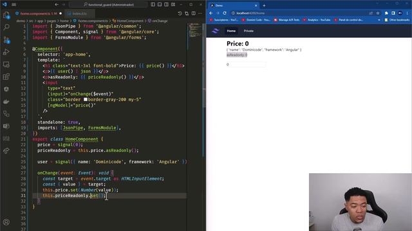Click the 'asReadonly: 0' text on the page
412x231 pixels.
(237, 55)
